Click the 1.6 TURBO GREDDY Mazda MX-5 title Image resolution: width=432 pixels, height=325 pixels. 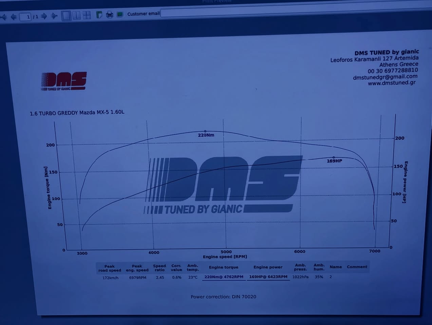(x=77, y=112)
